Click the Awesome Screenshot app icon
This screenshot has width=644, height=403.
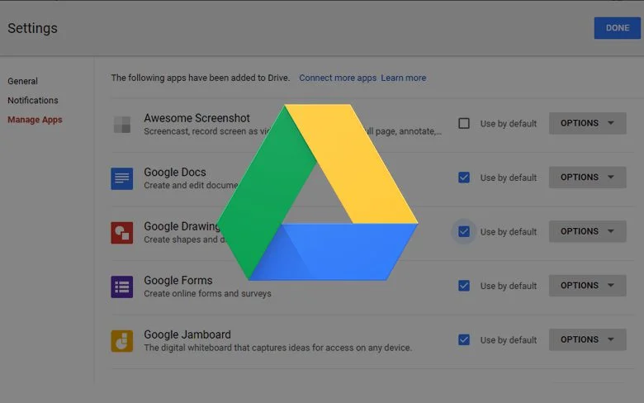click(122, 125)
